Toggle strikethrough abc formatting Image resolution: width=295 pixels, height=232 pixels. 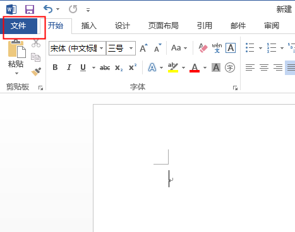(105, 67)
